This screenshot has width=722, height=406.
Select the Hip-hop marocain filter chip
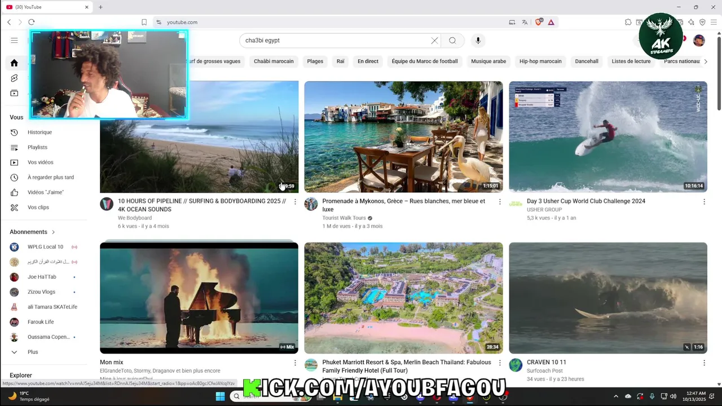540,61
